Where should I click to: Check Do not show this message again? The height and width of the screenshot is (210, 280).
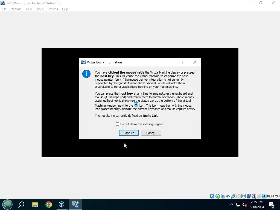[x=117, y=124]
